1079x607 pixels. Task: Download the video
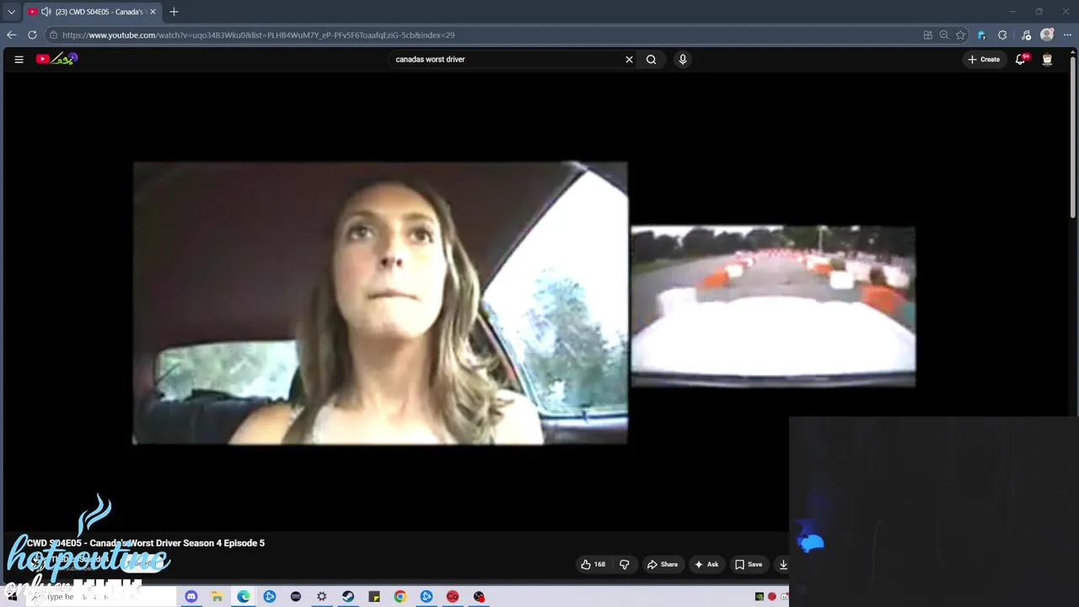pyautogui.click(x=783, y=565)
